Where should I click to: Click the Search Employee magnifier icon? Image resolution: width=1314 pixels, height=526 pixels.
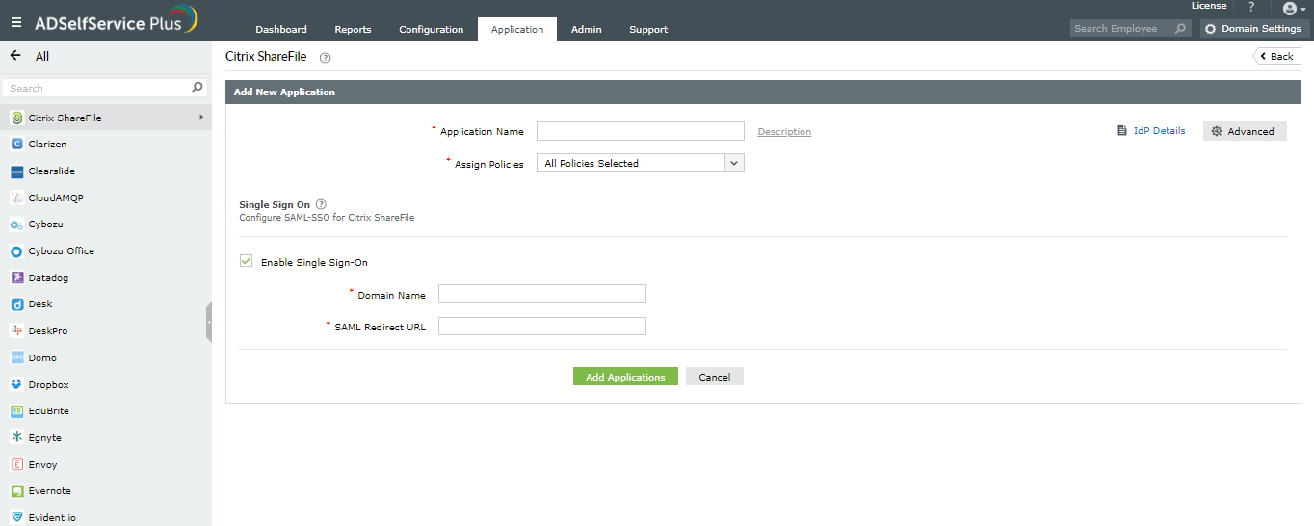point(1181,29)
